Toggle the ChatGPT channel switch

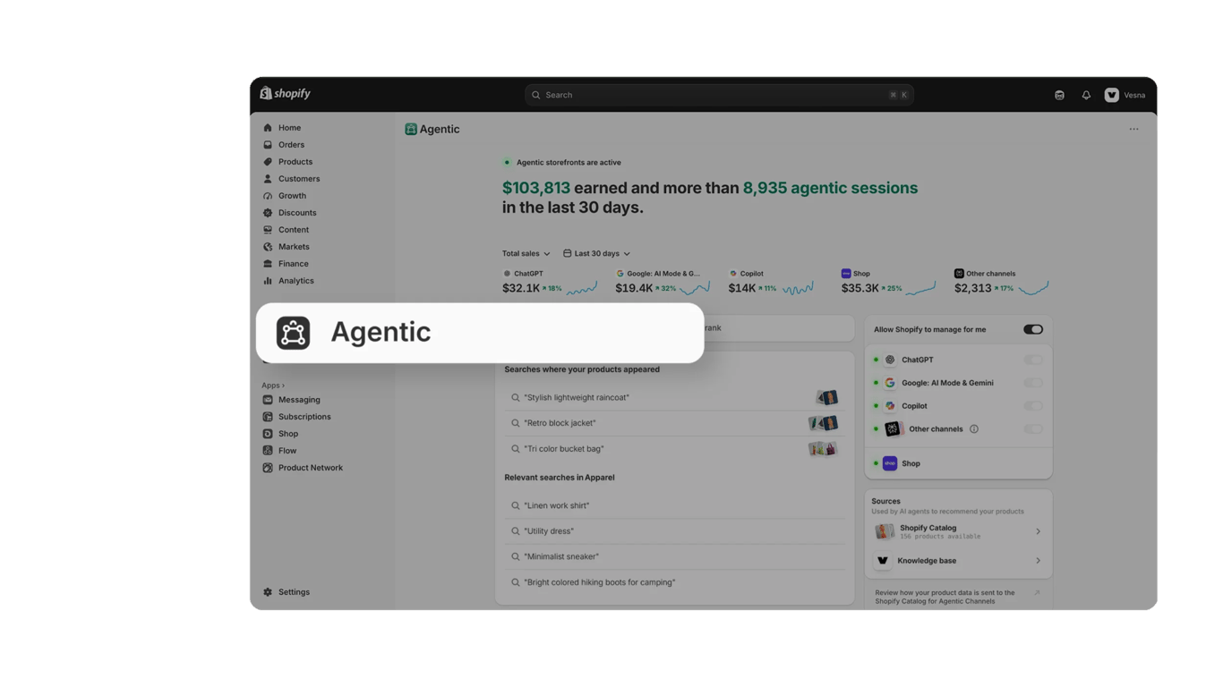[1033, 360]
